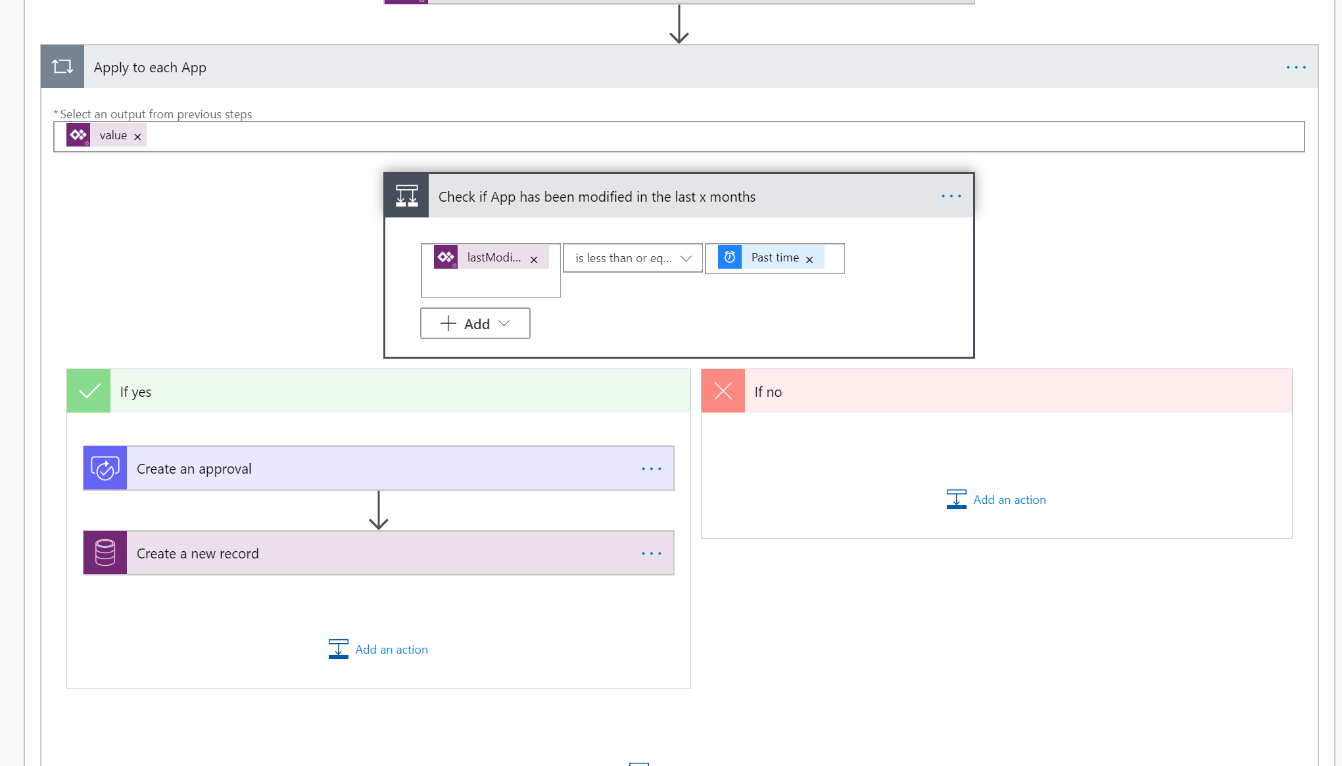Click Add an action link in If yes branch
Viewport: 1342px width, 766px height.
point(391,649)
